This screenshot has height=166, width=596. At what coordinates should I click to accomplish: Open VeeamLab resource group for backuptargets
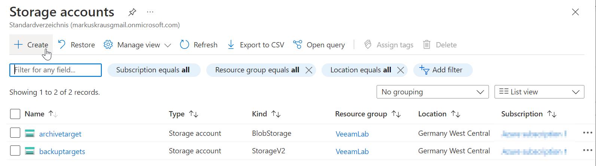352,151
